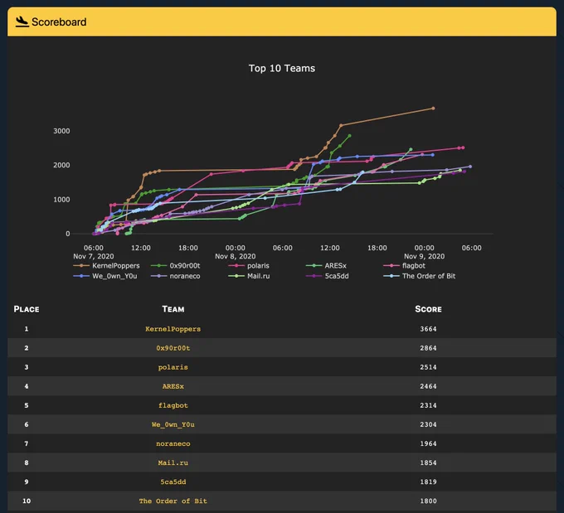Viewport: 564px width, 513px height.
Task: Open Mail.ru team link in table
Action: 173,462
